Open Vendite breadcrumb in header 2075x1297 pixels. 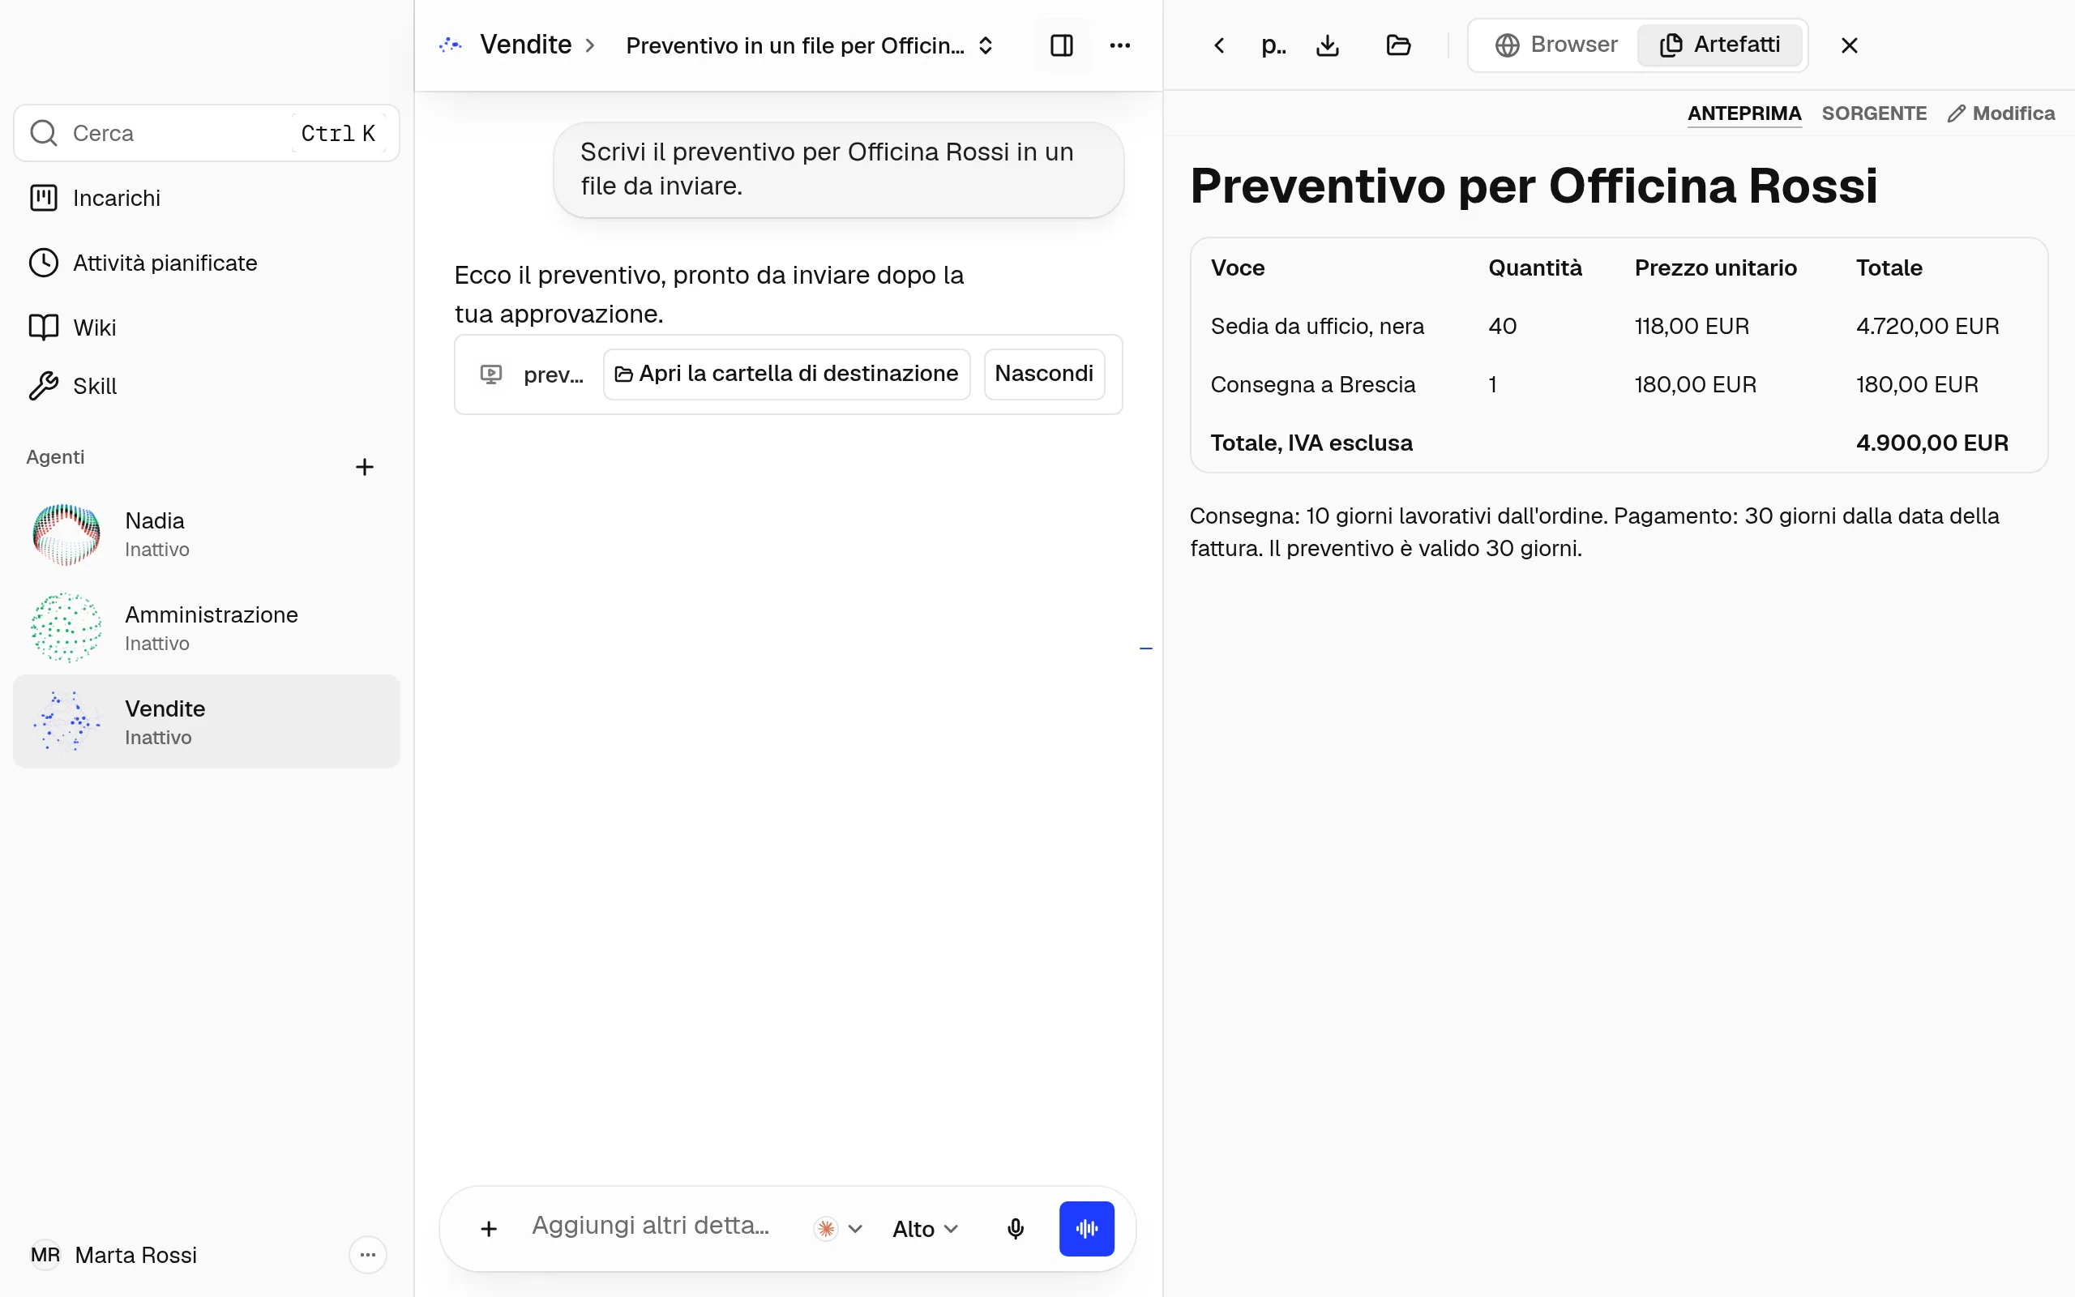pos(524,45)
